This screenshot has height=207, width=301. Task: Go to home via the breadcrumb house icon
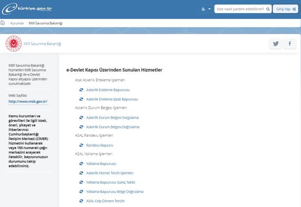point(2,23)
